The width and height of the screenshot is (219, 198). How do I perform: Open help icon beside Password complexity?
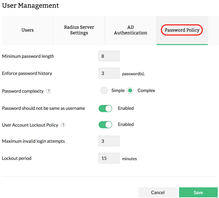click(x=49, y=91)
